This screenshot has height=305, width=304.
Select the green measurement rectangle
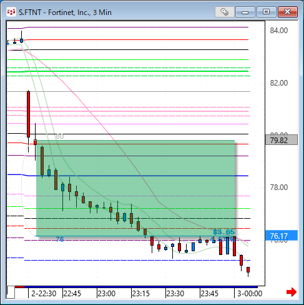click(x=135, y=188)
